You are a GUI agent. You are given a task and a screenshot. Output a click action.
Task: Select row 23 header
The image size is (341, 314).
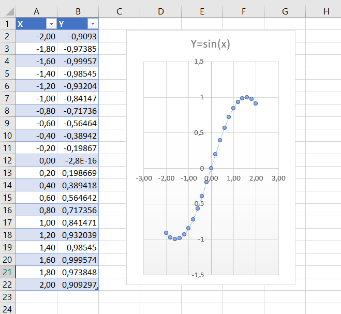point(8,297)
